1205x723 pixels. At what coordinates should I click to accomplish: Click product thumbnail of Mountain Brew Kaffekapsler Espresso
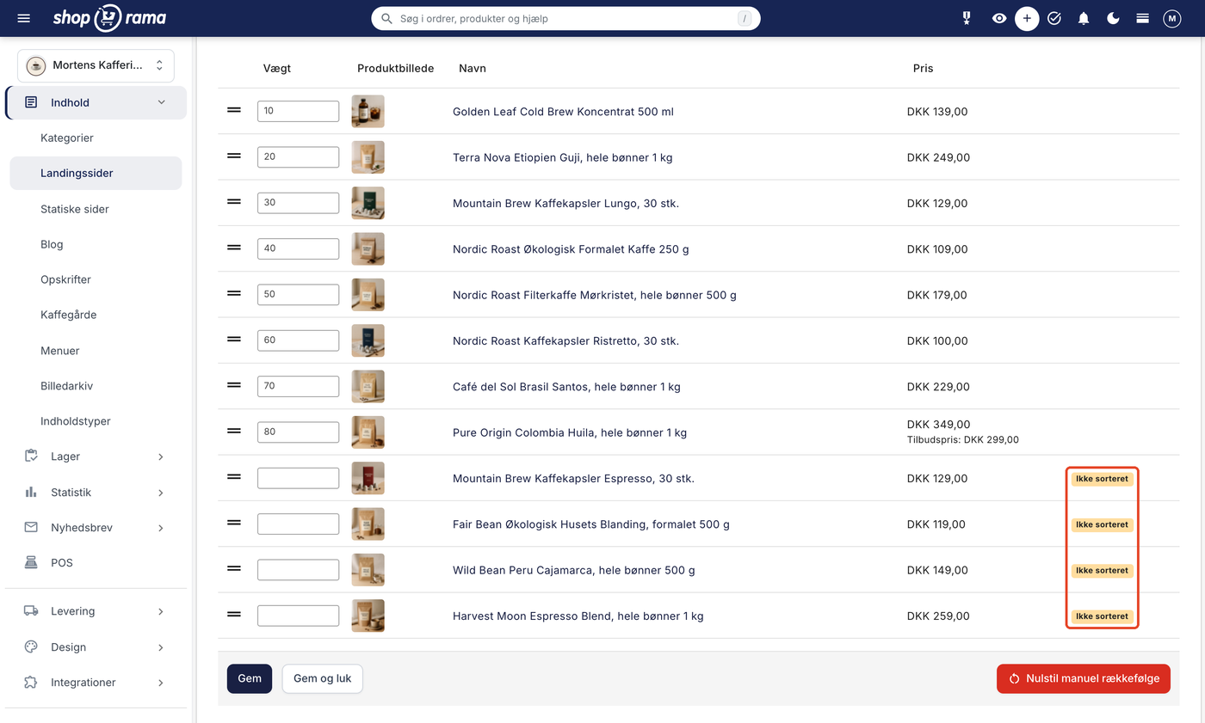[368, 478]
